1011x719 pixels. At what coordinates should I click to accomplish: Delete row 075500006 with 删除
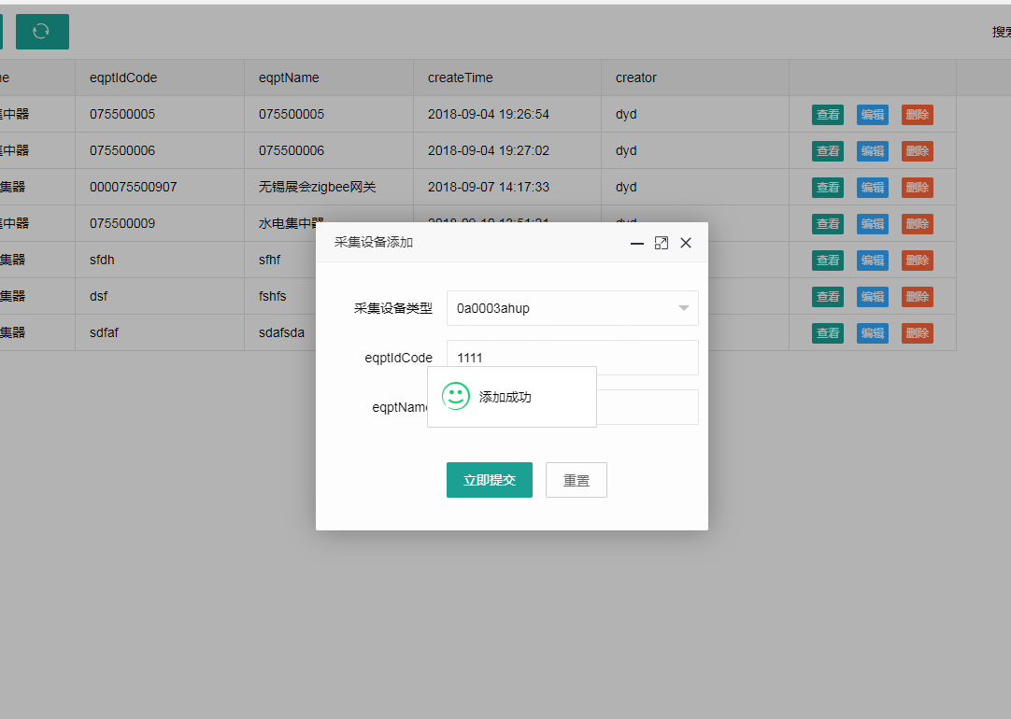coord(917,150)
